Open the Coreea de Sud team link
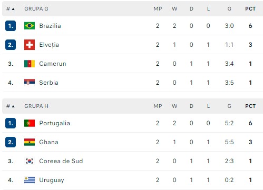The height and width of the screenshot is (190, 263). point(61,161)
